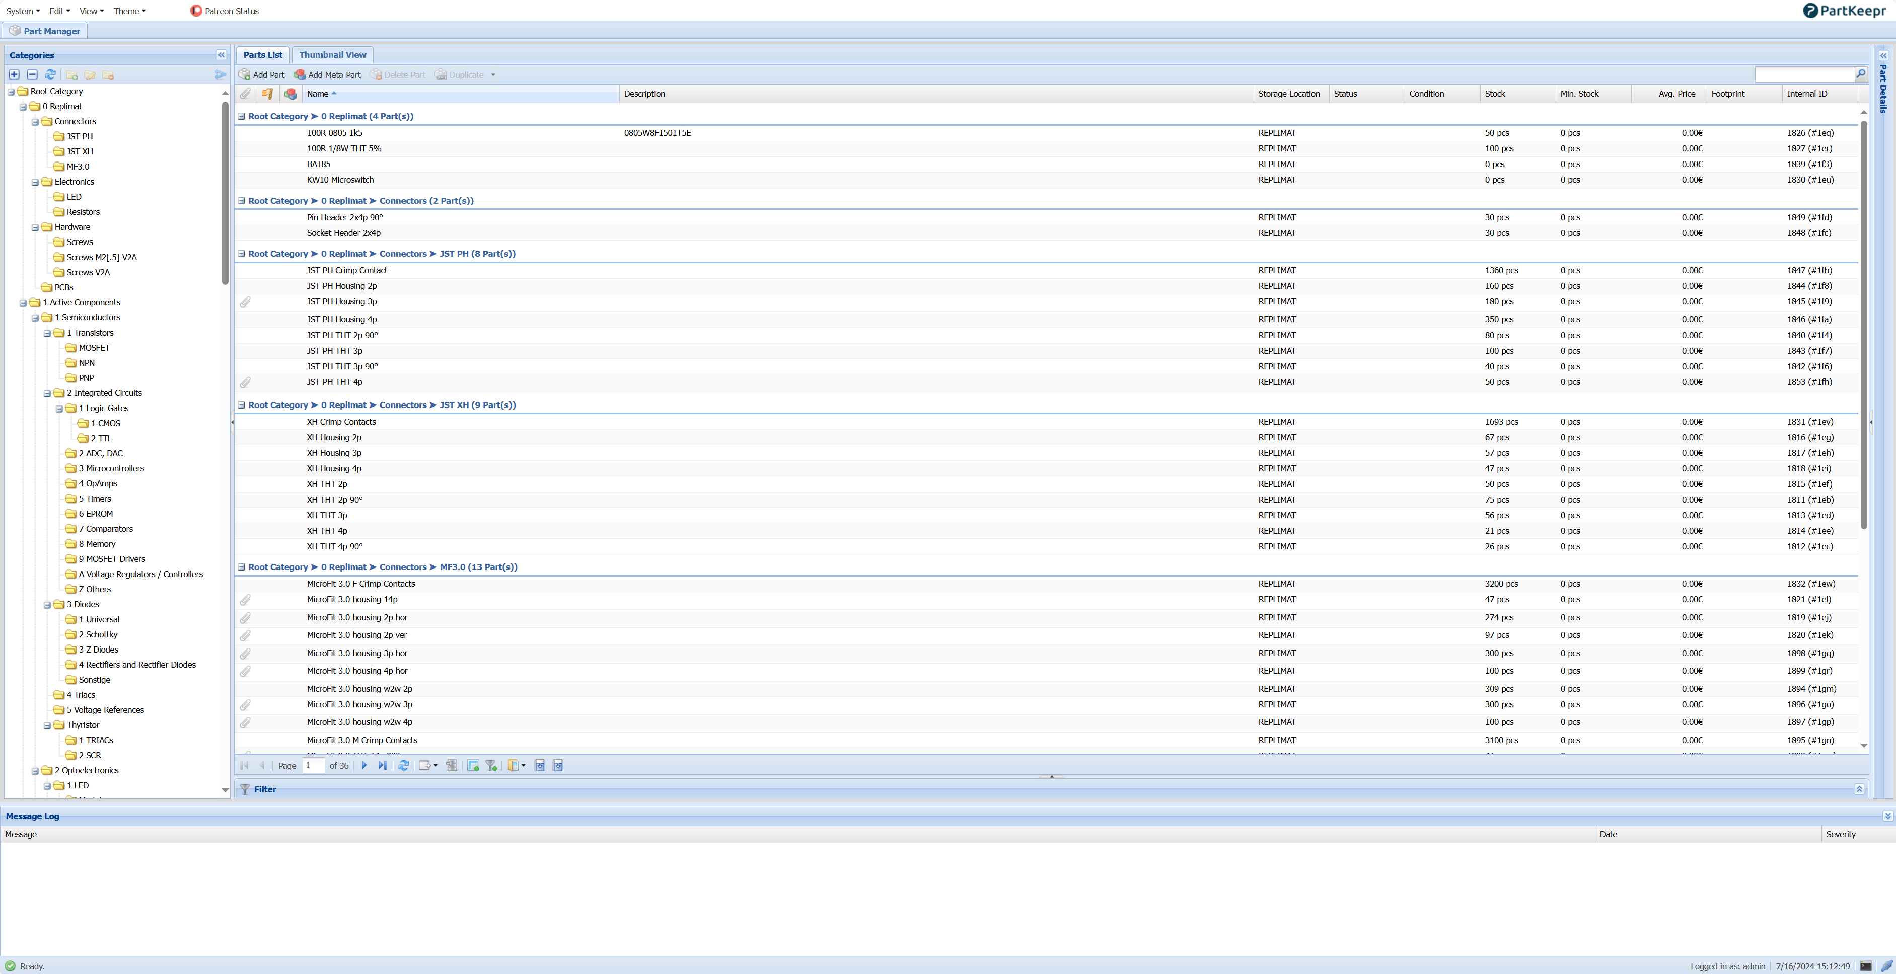This screenshot has width=1896, height=974.
Task: Switch to the Thumbnail View tab
Action: coord(332,55)
